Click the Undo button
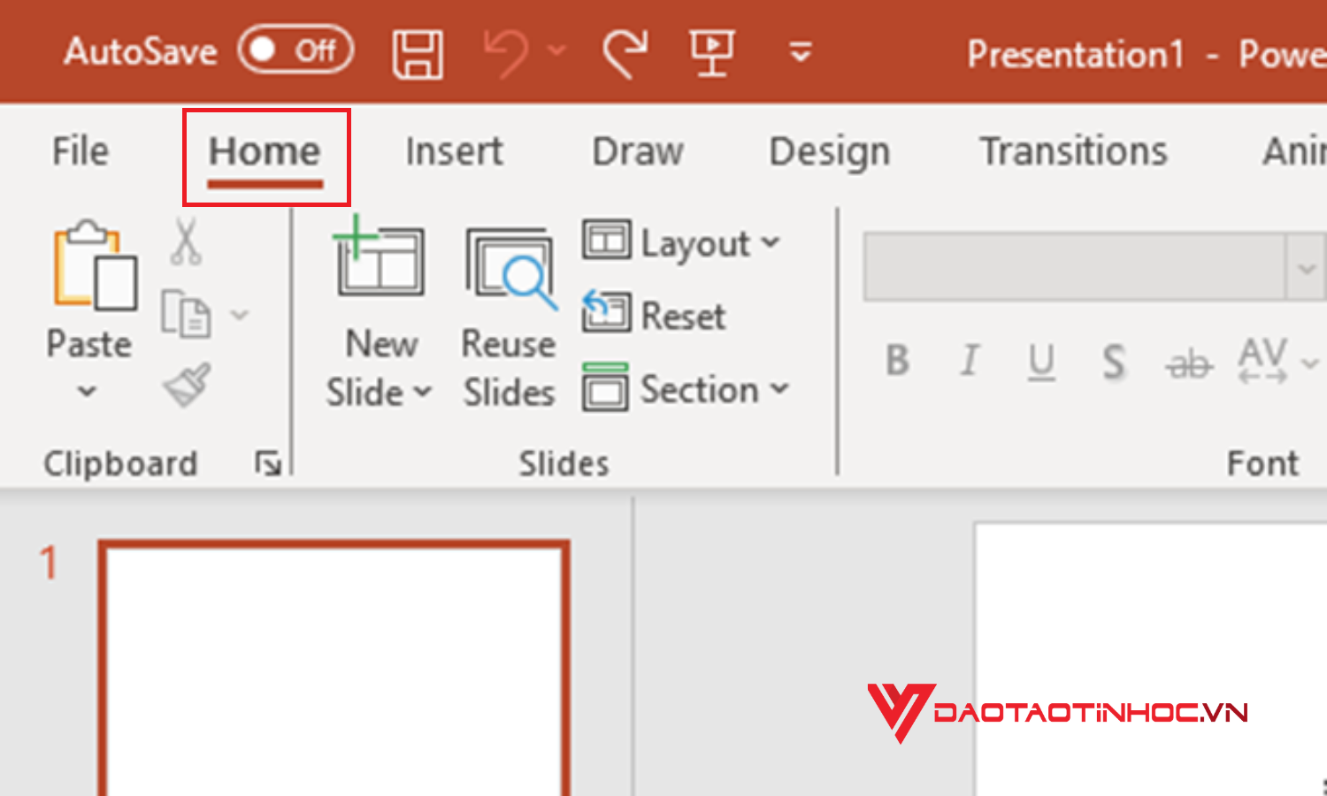The width and height of the screenshot is (1327, 796). pos(507,53)
